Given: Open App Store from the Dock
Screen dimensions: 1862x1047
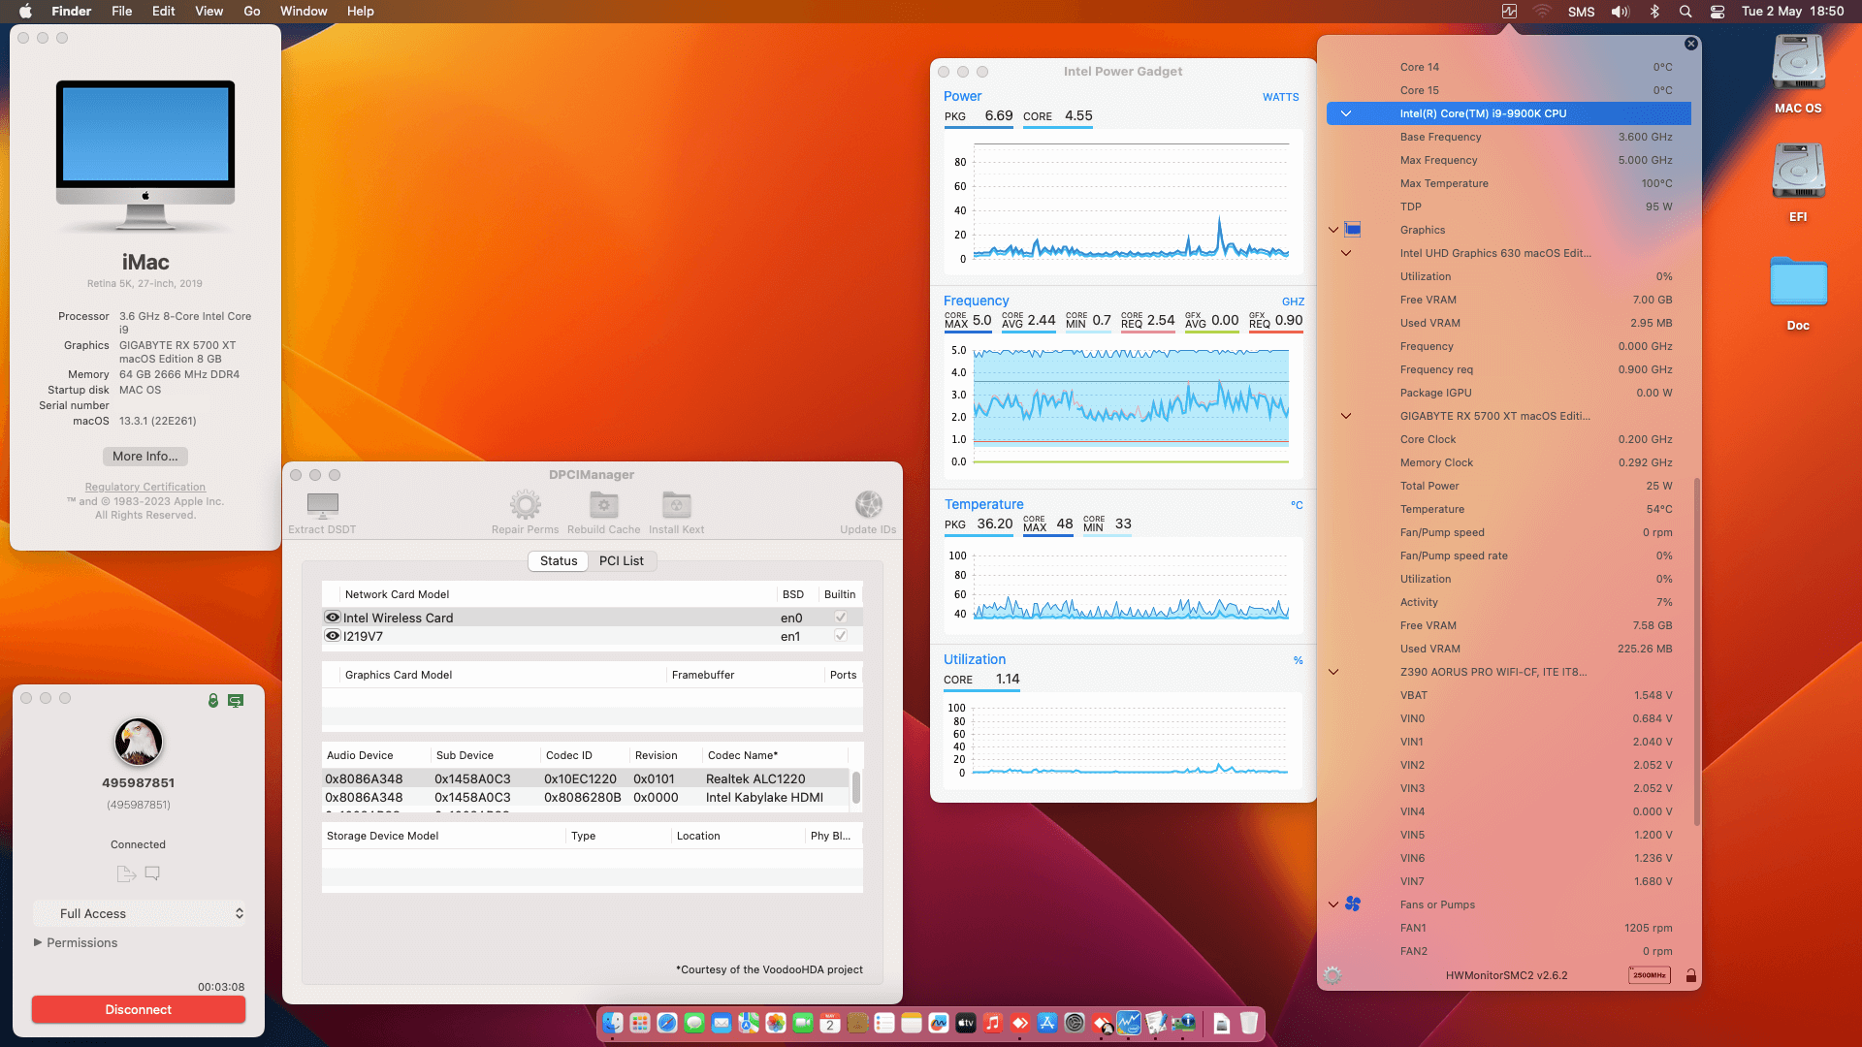Looking at the screenshot, I should (x=1046, y=1023).
